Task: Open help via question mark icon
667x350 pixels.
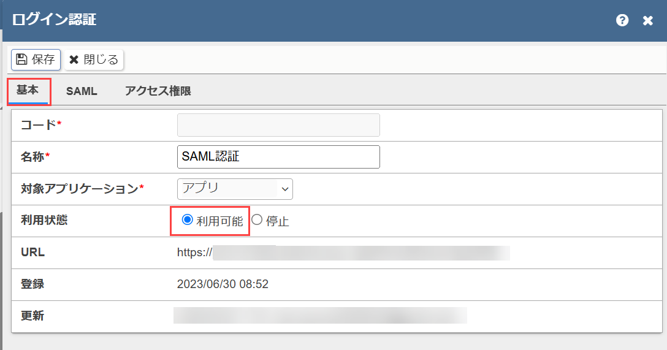Action: coord(622,20)
